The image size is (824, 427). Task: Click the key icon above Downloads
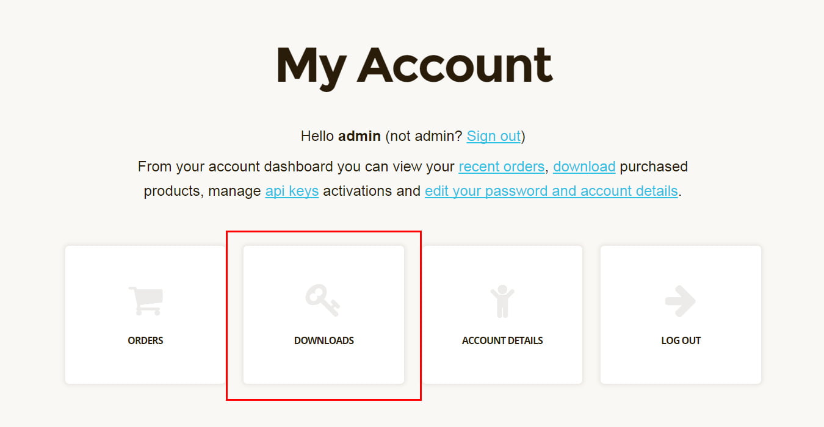click(323, 301)
